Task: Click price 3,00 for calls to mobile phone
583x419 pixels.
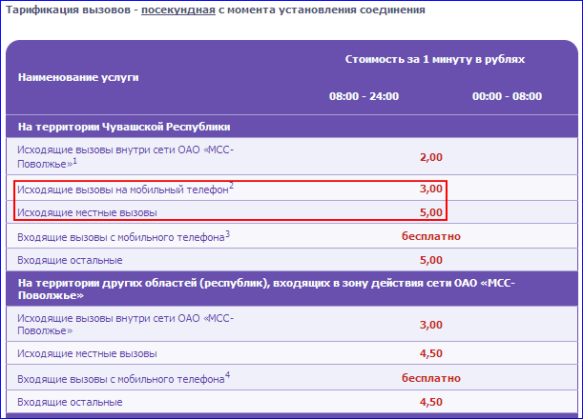Action: coord(431,189)
